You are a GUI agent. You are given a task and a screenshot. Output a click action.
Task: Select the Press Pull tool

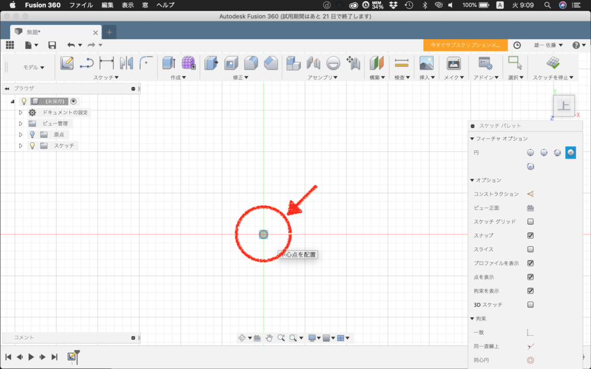(x=211, y=63)
